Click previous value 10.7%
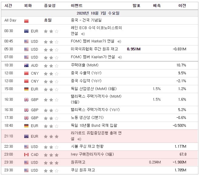This screenshot has width=199, height=175. click(181, 65)
